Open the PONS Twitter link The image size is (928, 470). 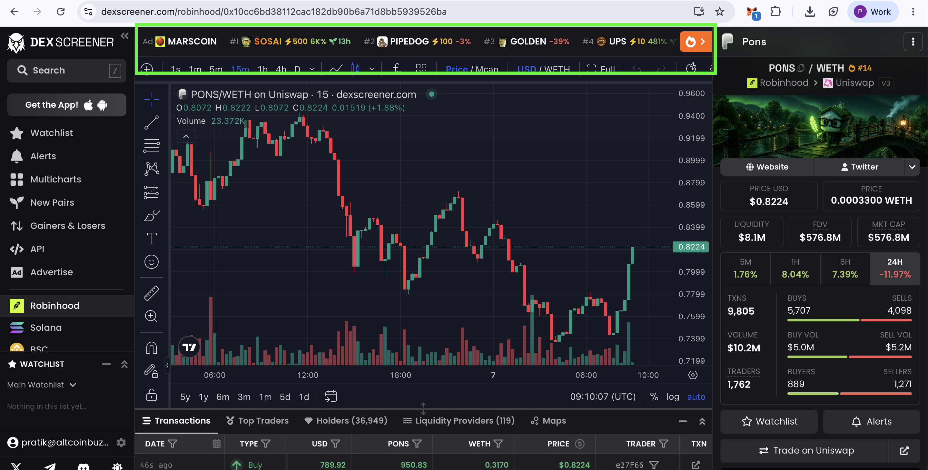point(859,167)
